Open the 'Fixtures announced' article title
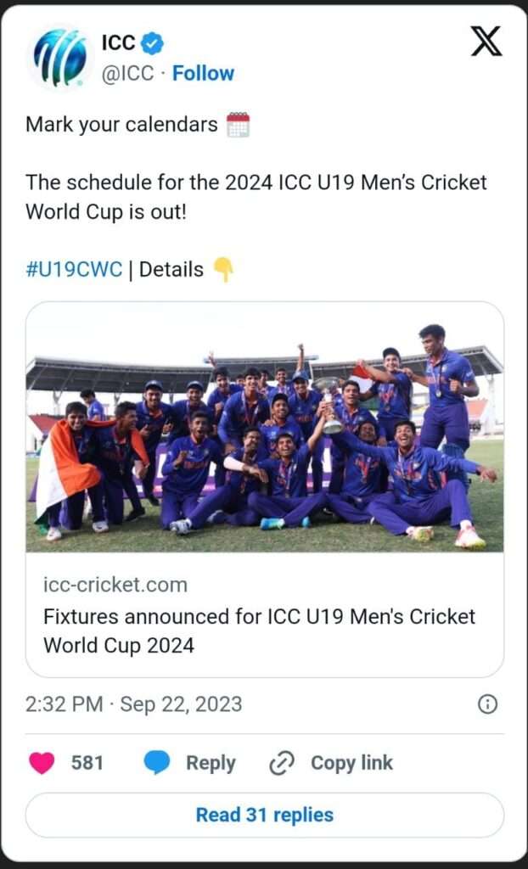The height and width of the screenshot is (869, 528). tap(259, 631)
